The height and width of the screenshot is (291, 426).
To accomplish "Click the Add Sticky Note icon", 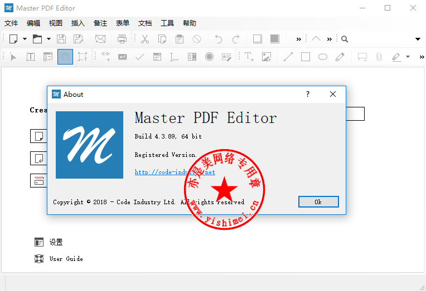I will (x=362, y=57).
